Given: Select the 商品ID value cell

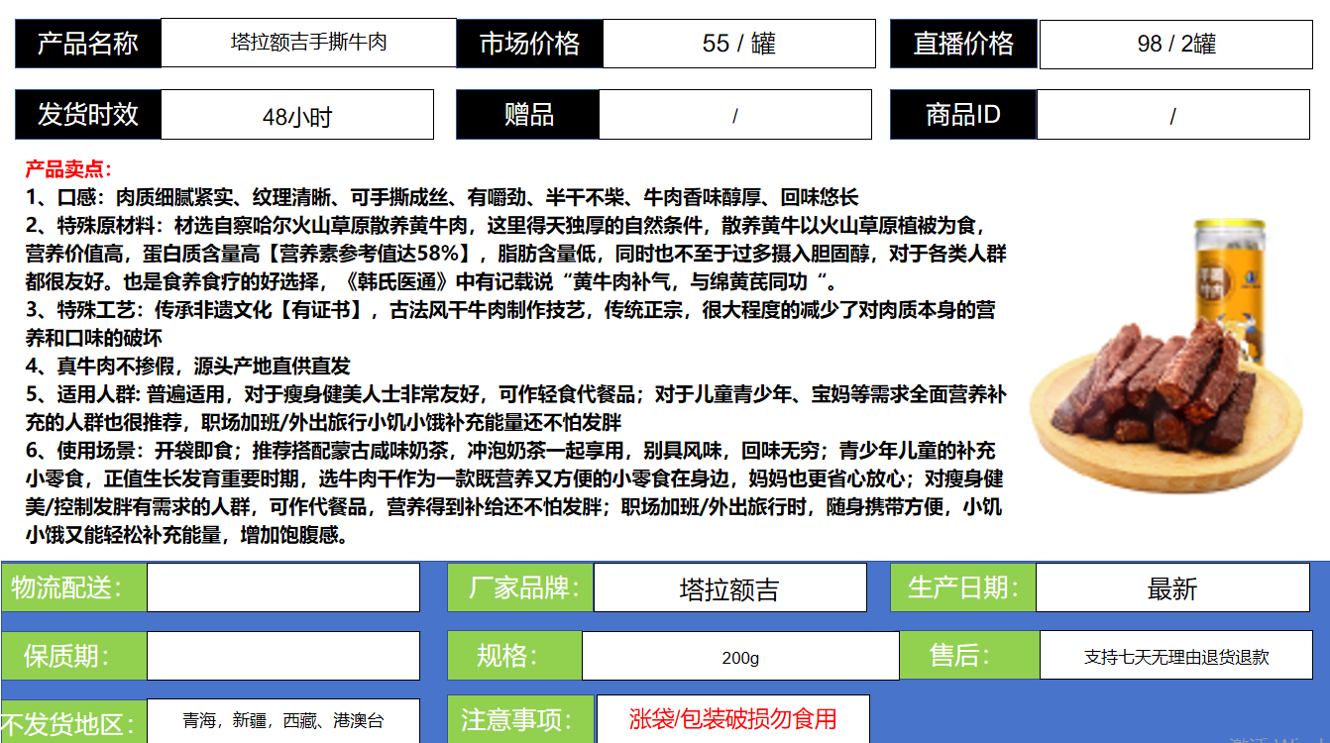Looking at the screenshot, I should point(1172,116).
